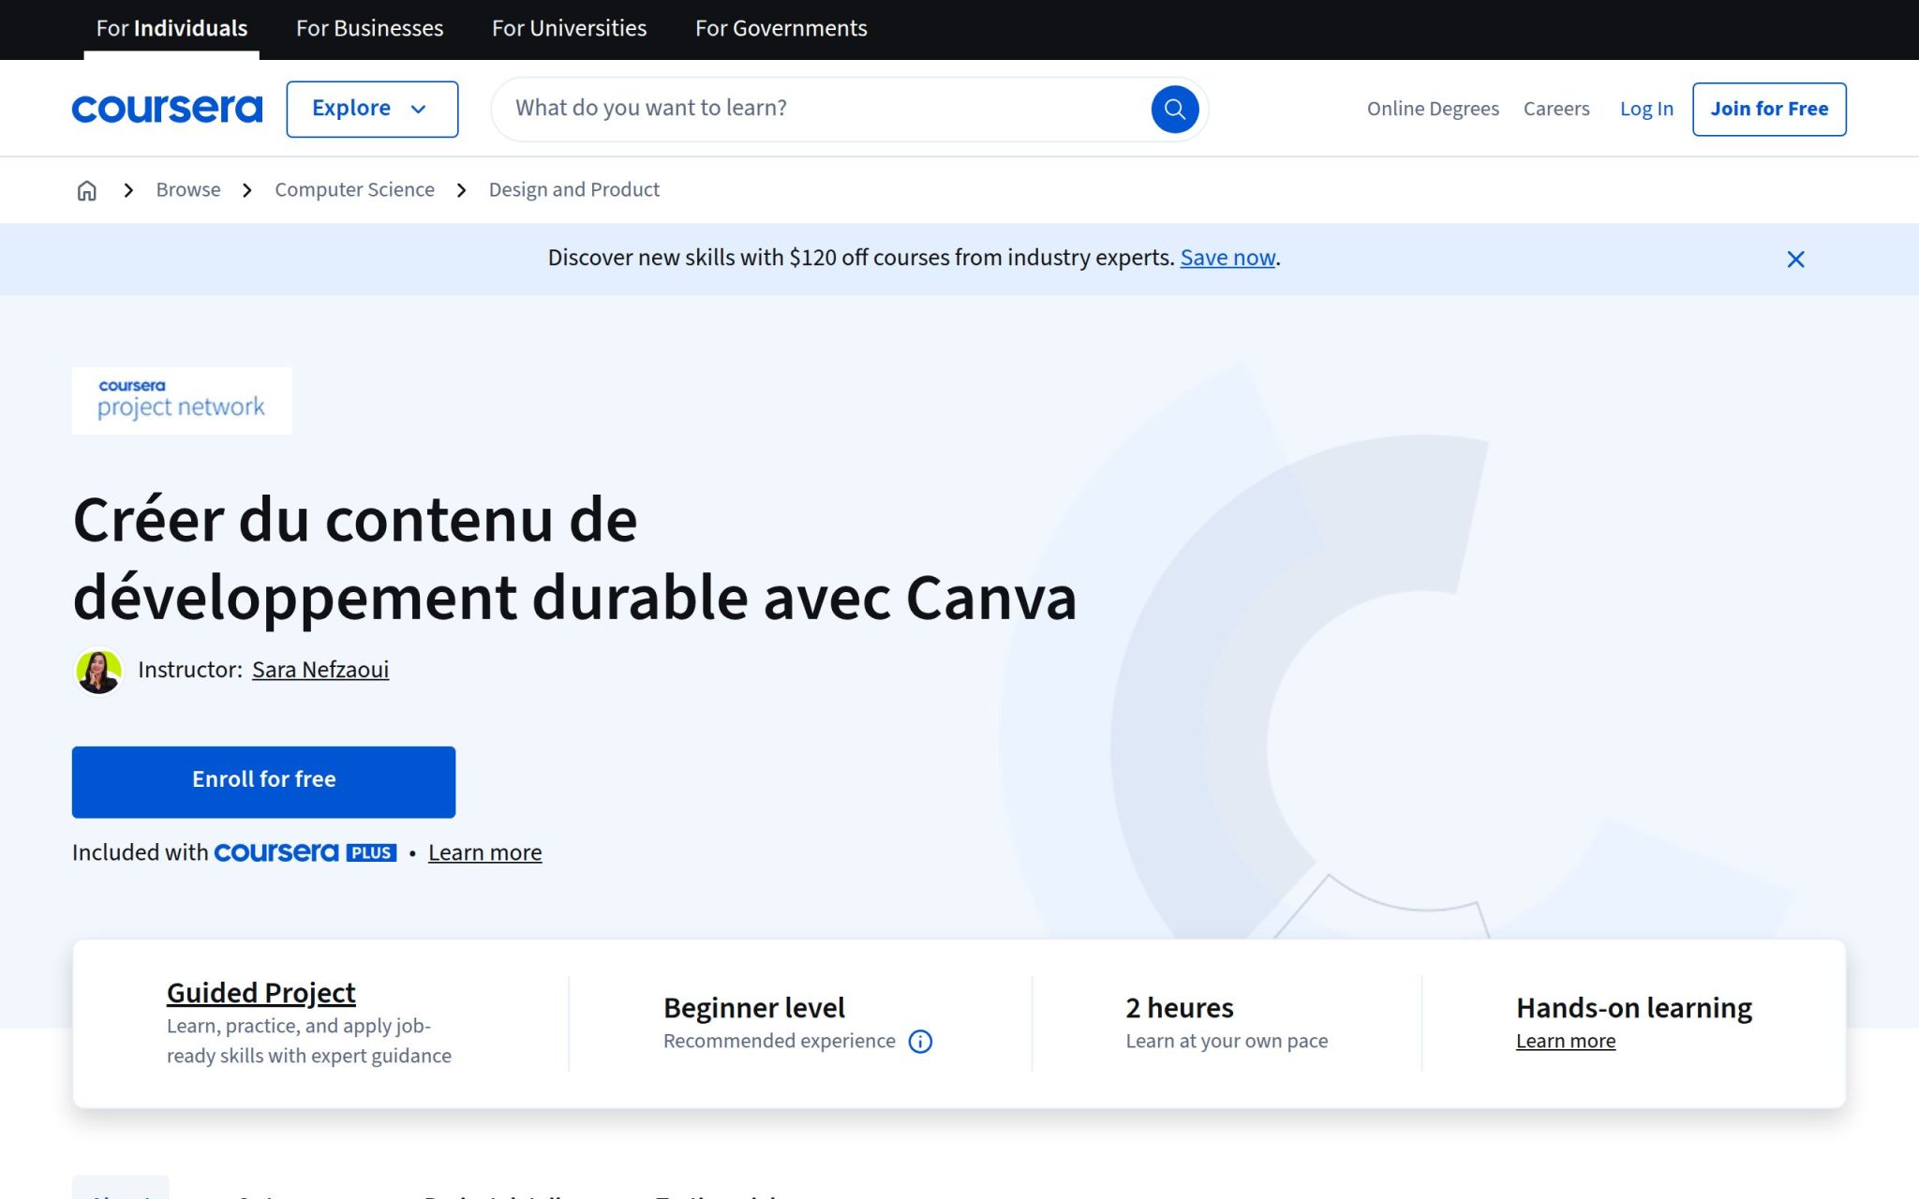The width and height of the screenshot is (1919, 1199).
Task: Open Computer Science breadcrumb
Action: click(x=354, y=190)
